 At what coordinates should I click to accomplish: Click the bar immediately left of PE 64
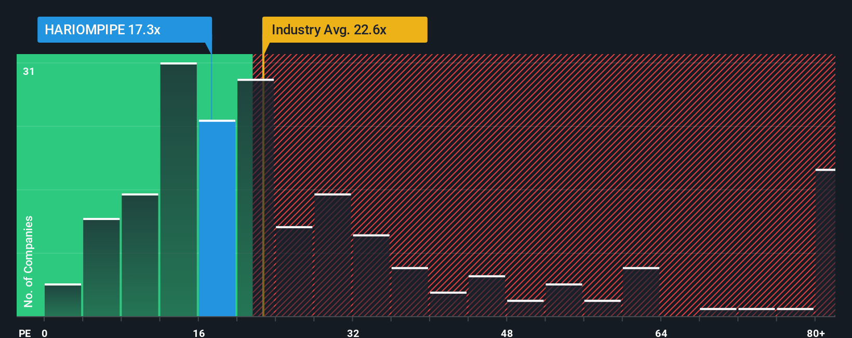641,292
